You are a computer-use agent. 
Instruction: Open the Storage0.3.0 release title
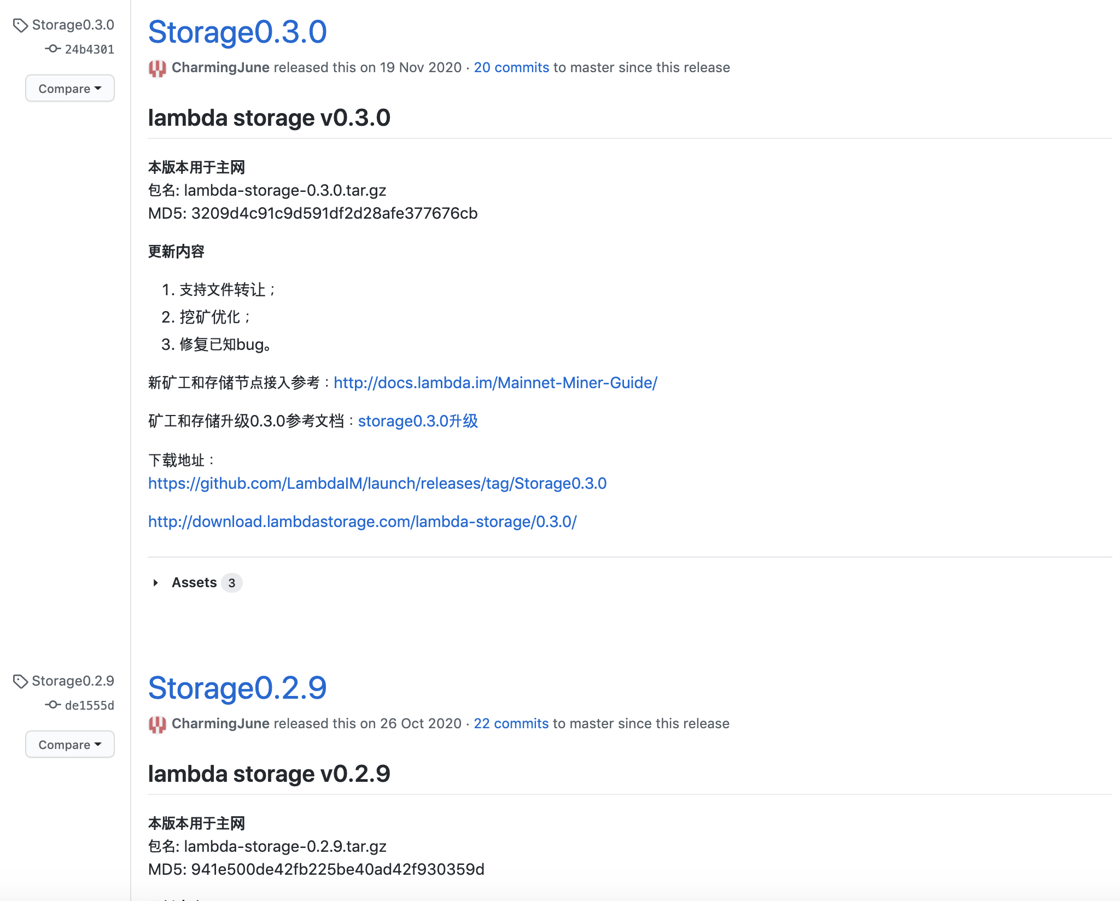[x=237, y=32]
